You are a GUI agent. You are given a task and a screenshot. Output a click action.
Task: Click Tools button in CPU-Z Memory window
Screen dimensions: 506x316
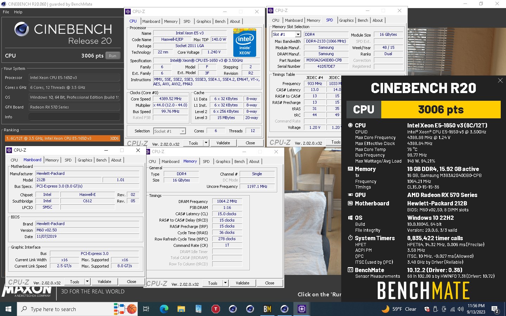(213, 283)
